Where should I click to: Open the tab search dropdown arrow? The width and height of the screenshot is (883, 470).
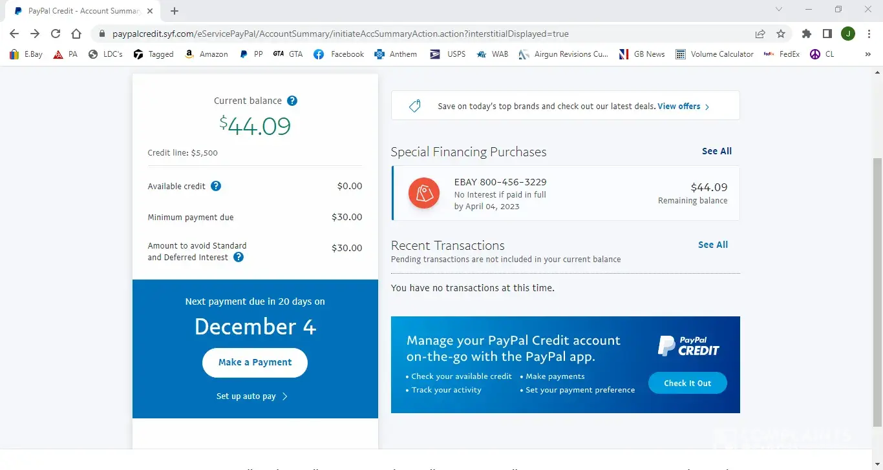(x=779, y=10)
